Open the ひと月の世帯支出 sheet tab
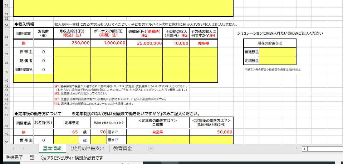The height and width of the screenshot is (164, 343). pos(87,149)
